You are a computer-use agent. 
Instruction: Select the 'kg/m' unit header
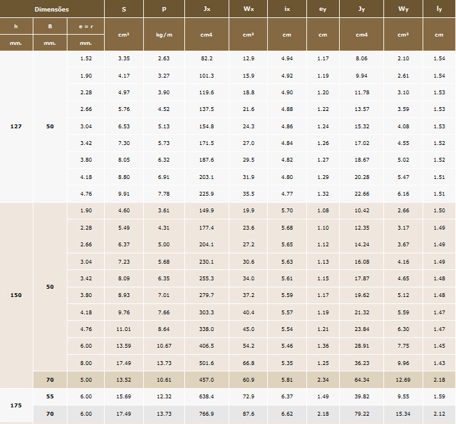point(164,35)
